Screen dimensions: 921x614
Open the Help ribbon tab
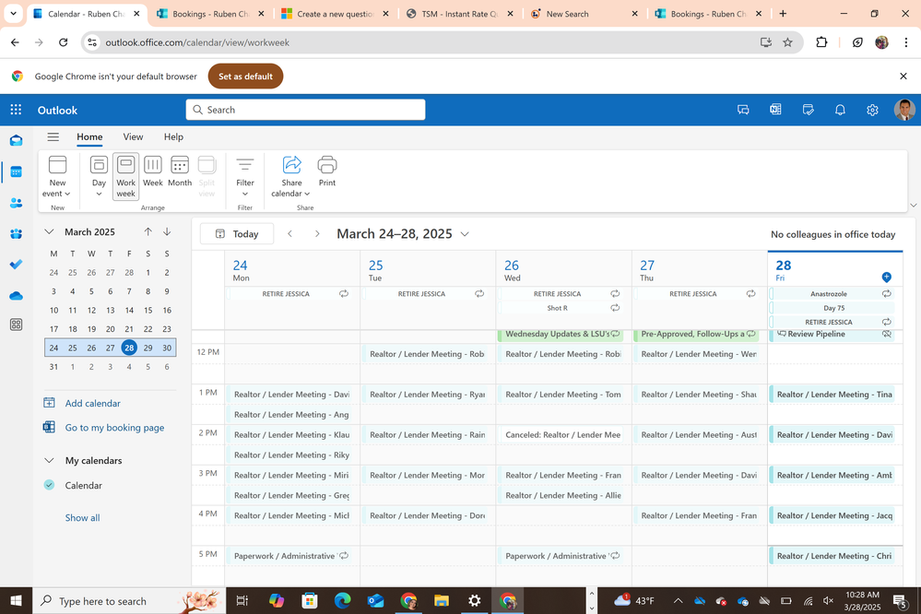pyautogui.click(x=173, y=136)
